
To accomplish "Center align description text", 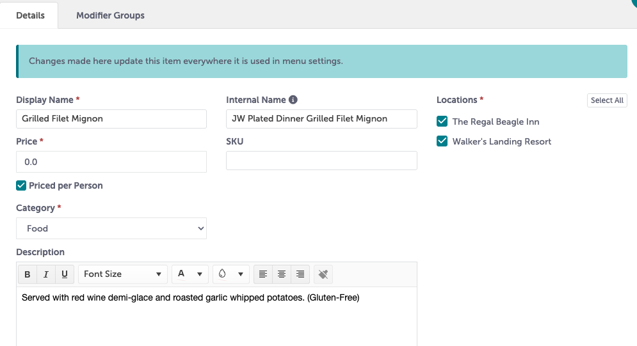I will pos(282,274).
